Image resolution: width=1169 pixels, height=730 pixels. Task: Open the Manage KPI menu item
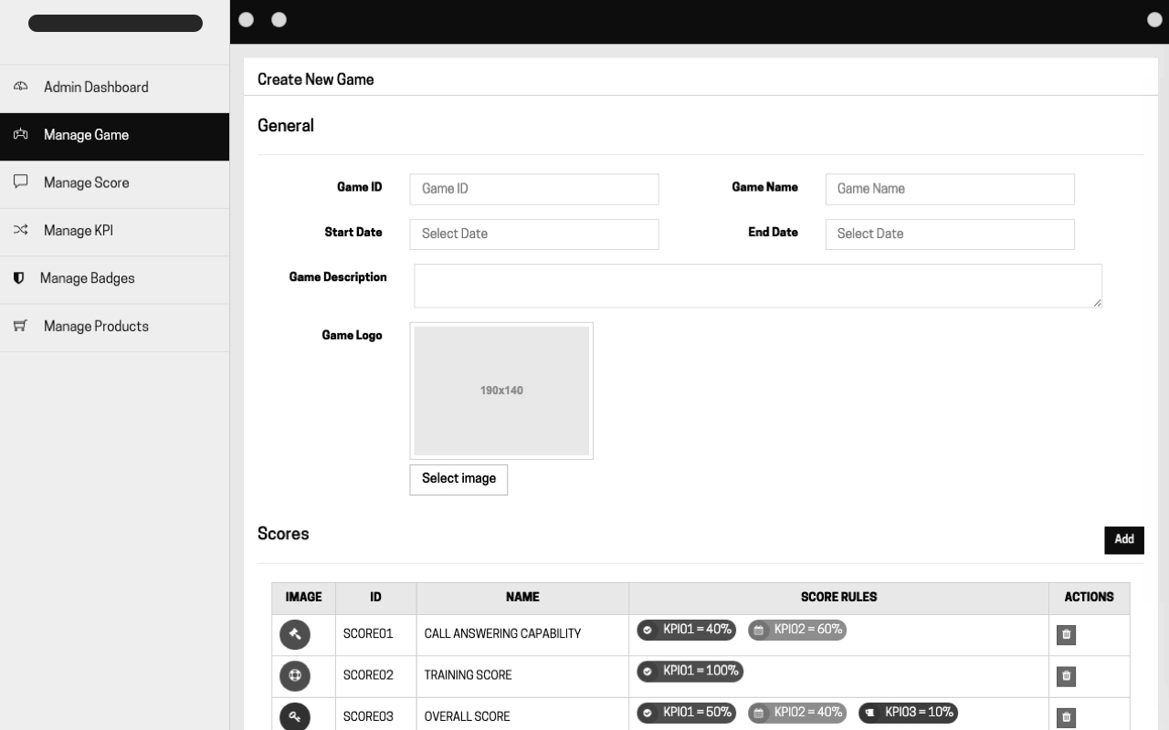79,231
